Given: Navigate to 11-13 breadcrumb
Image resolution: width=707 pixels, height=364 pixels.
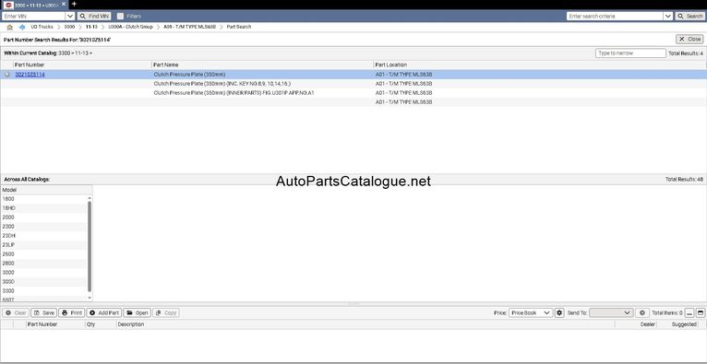Looking at the screenshot, I should pos(91,27).
